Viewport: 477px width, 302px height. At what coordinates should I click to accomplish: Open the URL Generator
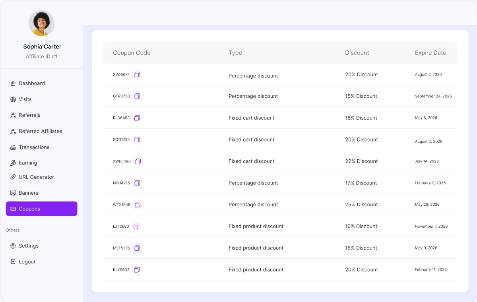click(36, 177)
